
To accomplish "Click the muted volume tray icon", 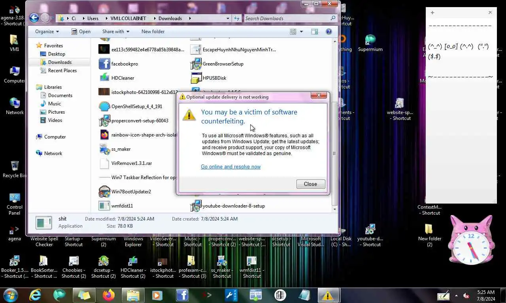I will point(466,296).
